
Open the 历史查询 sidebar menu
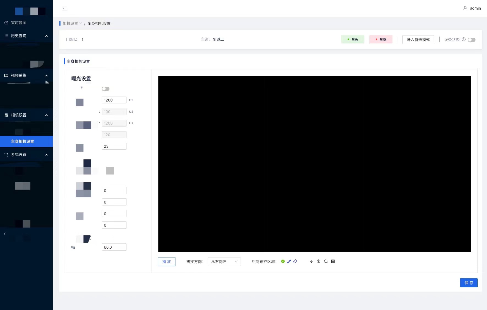tap(26, 36)
